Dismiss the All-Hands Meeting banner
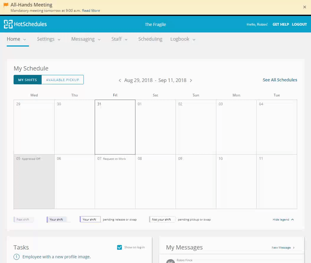The image size is (311, 263). point(305,7)
